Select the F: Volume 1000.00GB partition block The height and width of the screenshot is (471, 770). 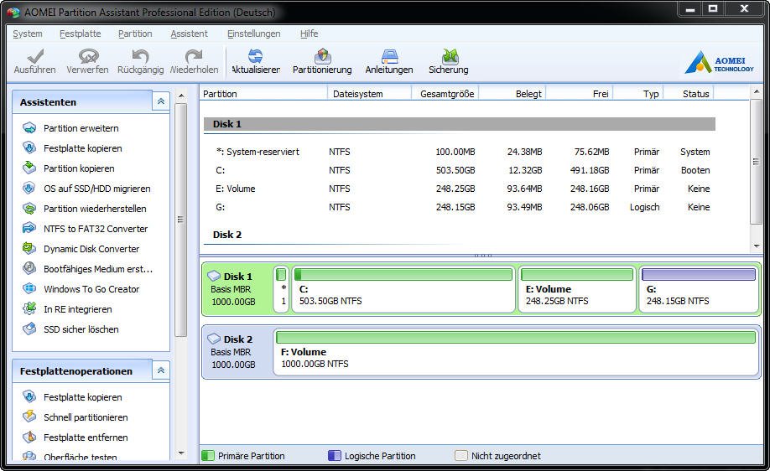pyautogui.click(x=516, y=352)
